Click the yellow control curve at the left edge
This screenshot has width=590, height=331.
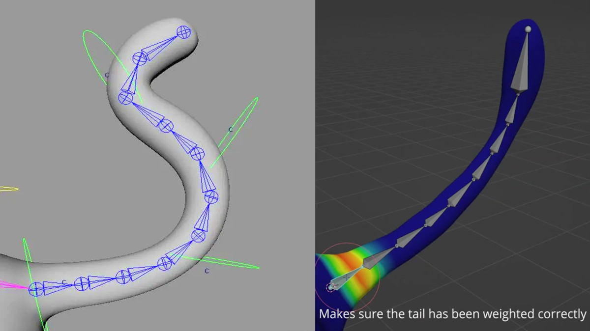coord(8,189)
